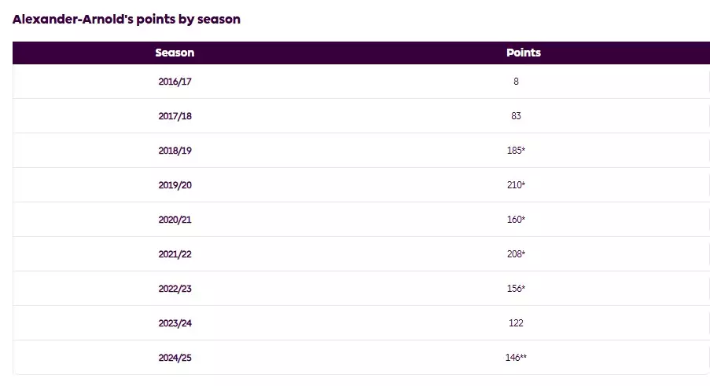Select the 2018/19 season cell
The image size is (710, 386).
175,151
